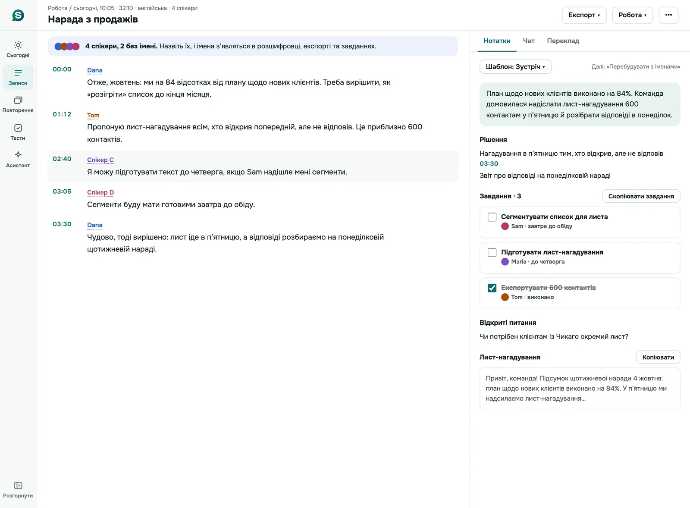This screenshot has width=690, height=508.
Task: Open the three-dots more options menu
Action: tap(668, 15)
